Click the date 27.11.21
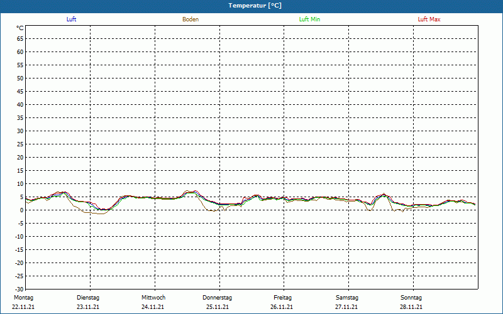Screen dimensions: 503x314 346,307
